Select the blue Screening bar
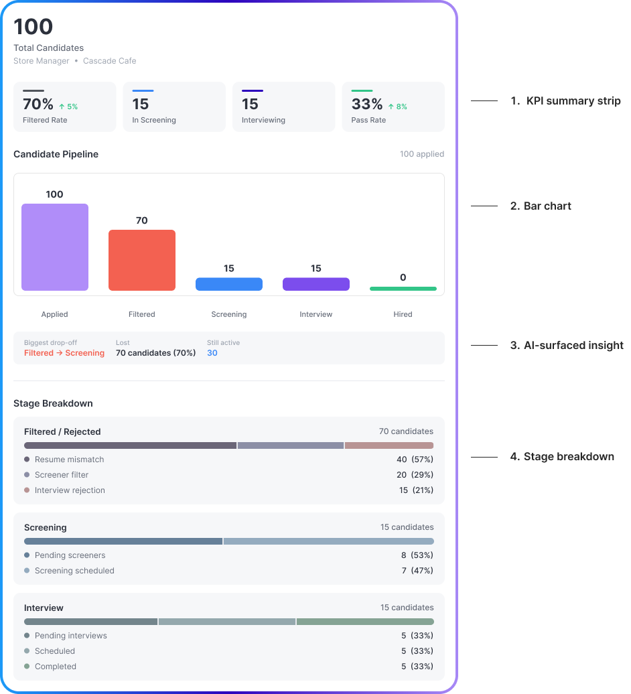Screen dimensions: 631x694 (x=228, y=284)
